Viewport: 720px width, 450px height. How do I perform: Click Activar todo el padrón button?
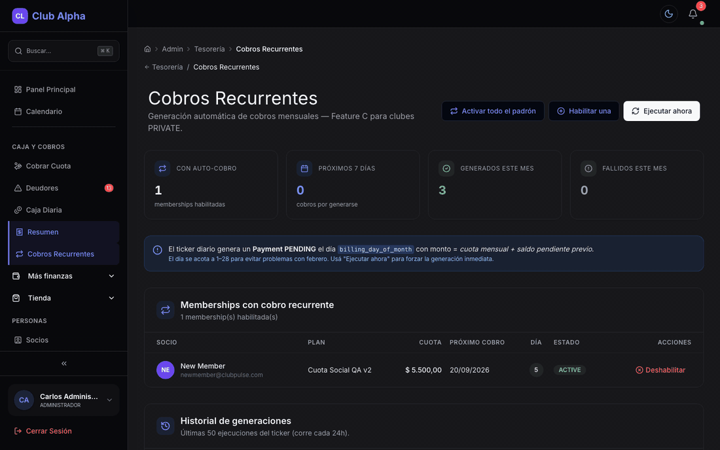493,111
